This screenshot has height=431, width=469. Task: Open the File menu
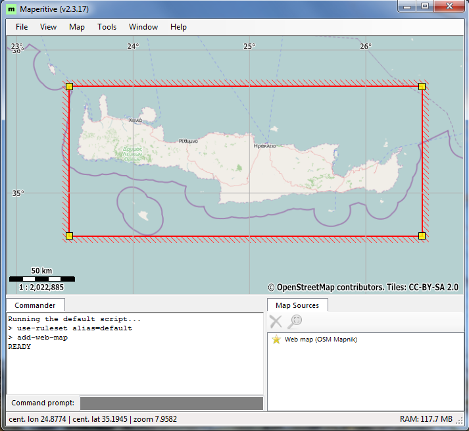coord(22,27)
